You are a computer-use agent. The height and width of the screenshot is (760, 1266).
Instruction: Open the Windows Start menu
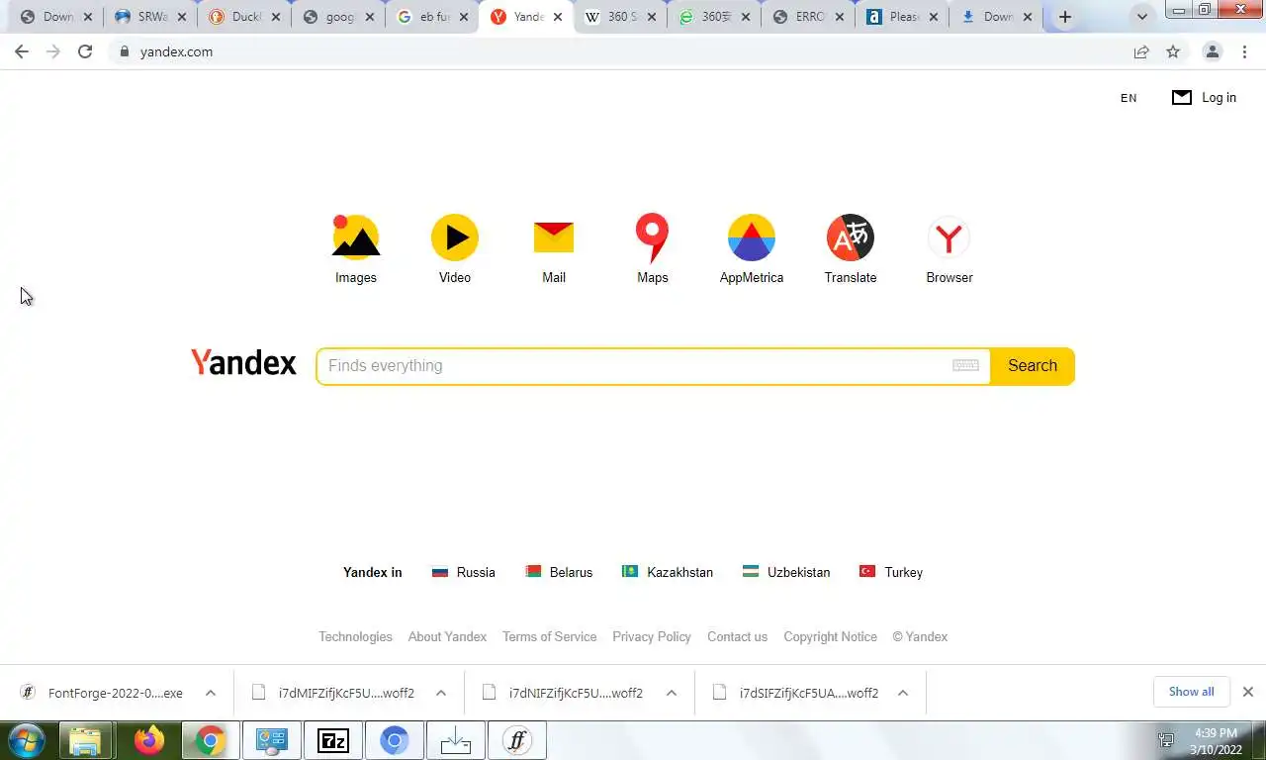pyautogui.click(x=28, y=740)
